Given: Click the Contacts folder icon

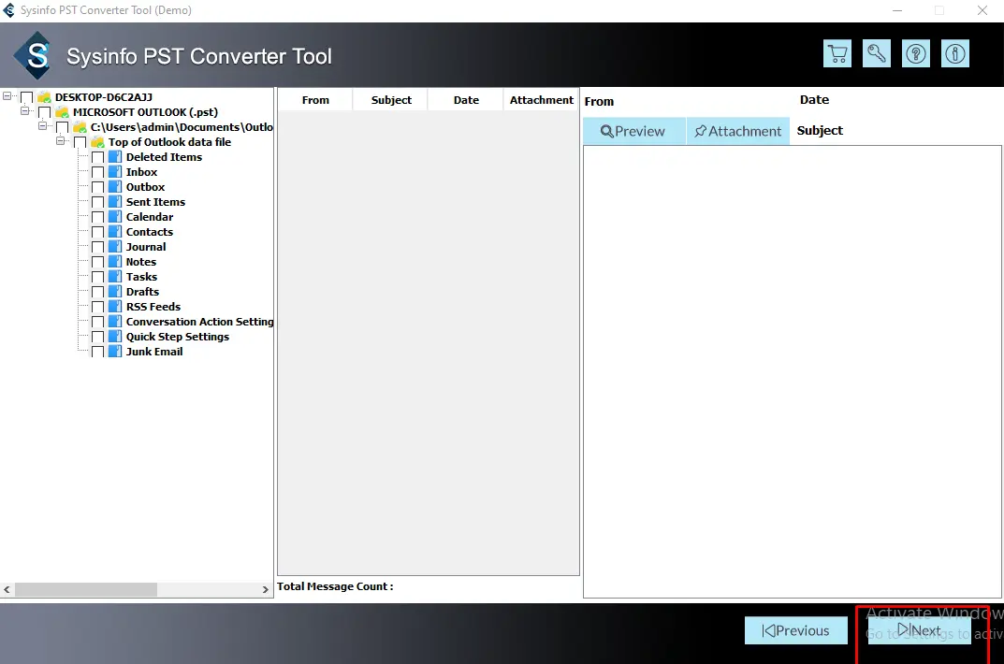Looking at the screenshot, I should click(x=115, y=232).
